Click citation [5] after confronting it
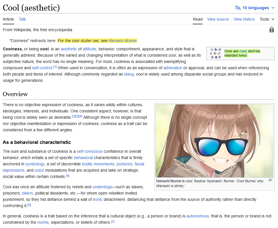This screenshot has width=278, height=228. pos(29,205)
